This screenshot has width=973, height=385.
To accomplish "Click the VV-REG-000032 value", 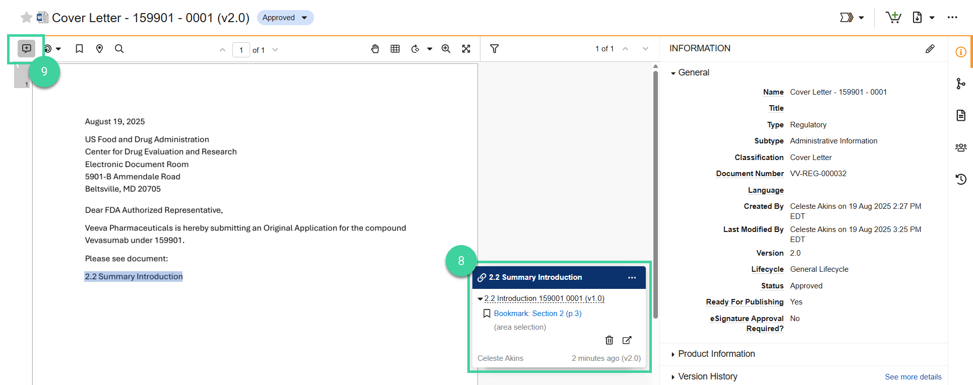I will coord(818,174).
